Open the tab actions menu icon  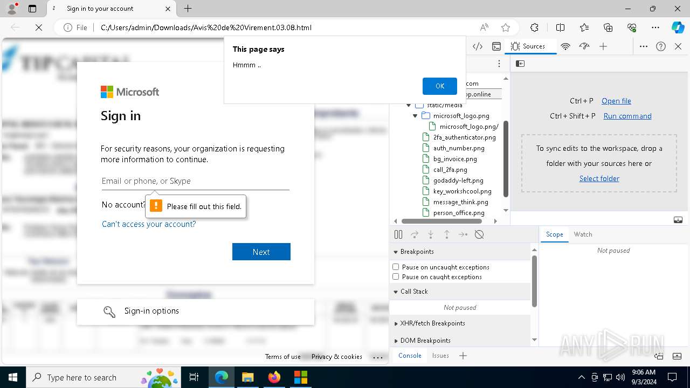(x=32, y=9)
